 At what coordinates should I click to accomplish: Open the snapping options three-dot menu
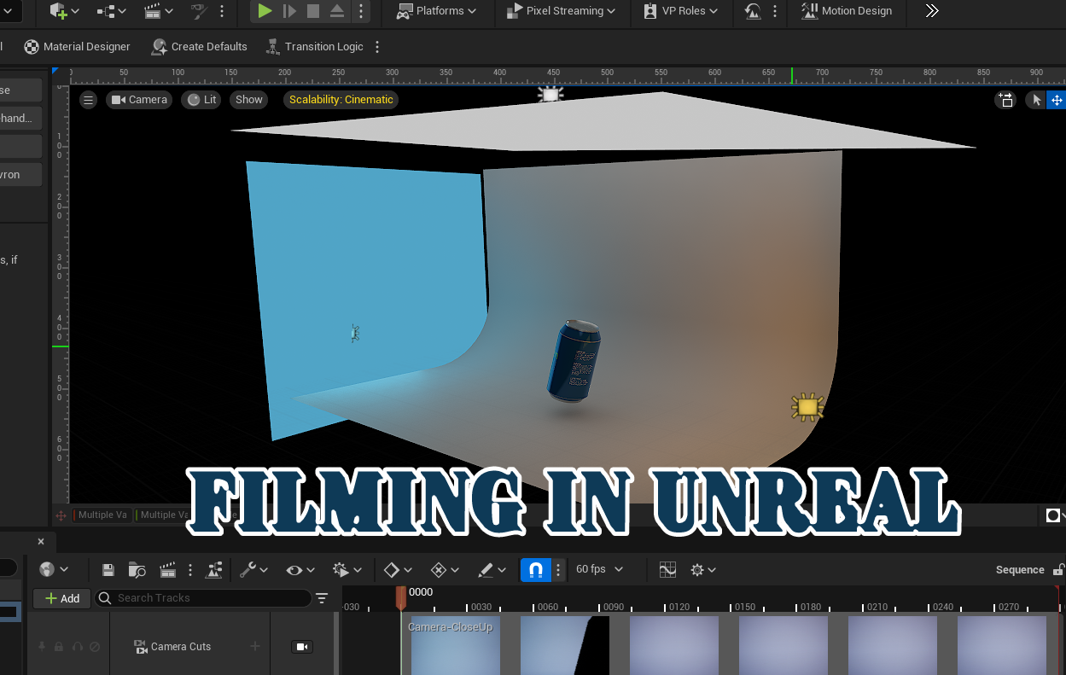click(558, 569)
